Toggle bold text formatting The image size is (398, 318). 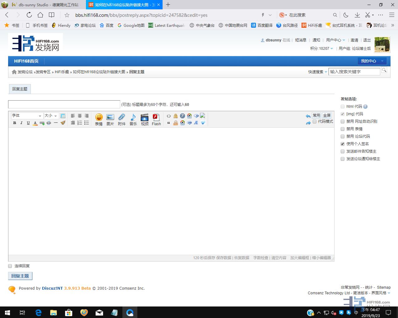click(x=15, y=123)
